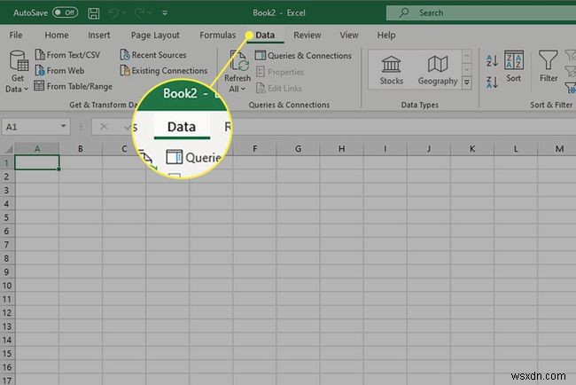Toggle the Filter funnel button
The image size is (576, 385).
548,67
